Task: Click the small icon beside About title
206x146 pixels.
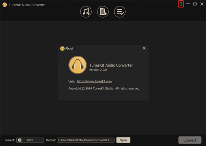Action: click(x=62, y=48)
